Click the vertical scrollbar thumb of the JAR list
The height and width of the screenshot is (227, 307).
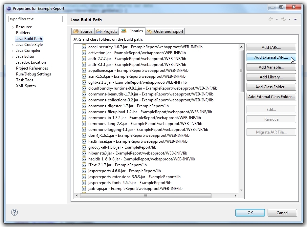(241, 71)
